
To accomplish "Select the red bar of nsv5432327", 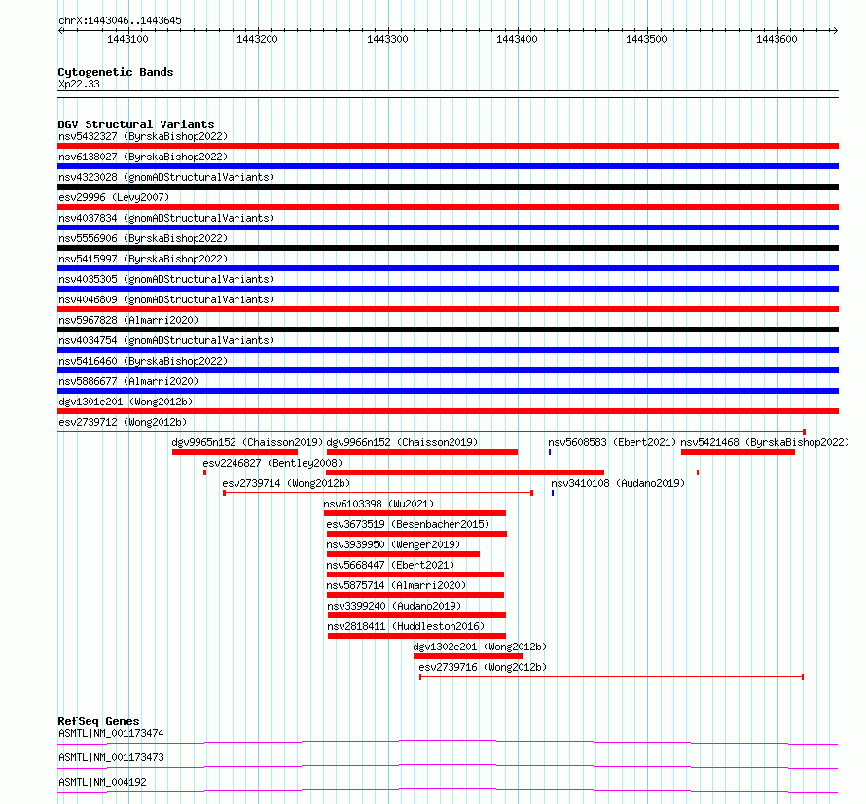I will pos(448,146).
